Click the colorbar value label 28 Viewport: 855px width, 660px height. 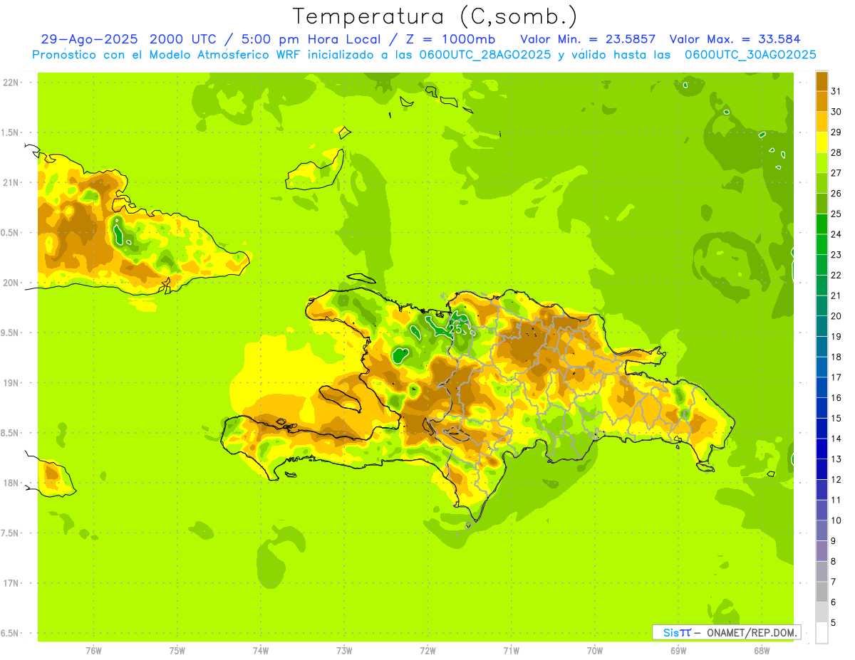click(x=836, y=152)
